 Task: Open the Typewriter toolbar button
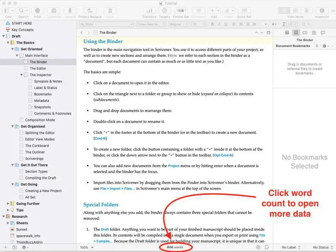pos(54,11)
